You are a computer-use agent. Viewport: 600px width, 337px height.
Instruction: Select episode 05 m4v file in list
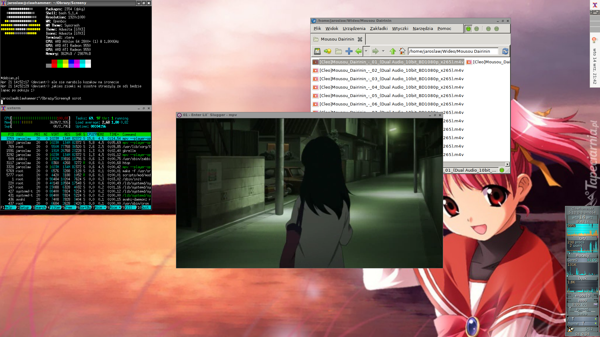(x=388, y=96)
